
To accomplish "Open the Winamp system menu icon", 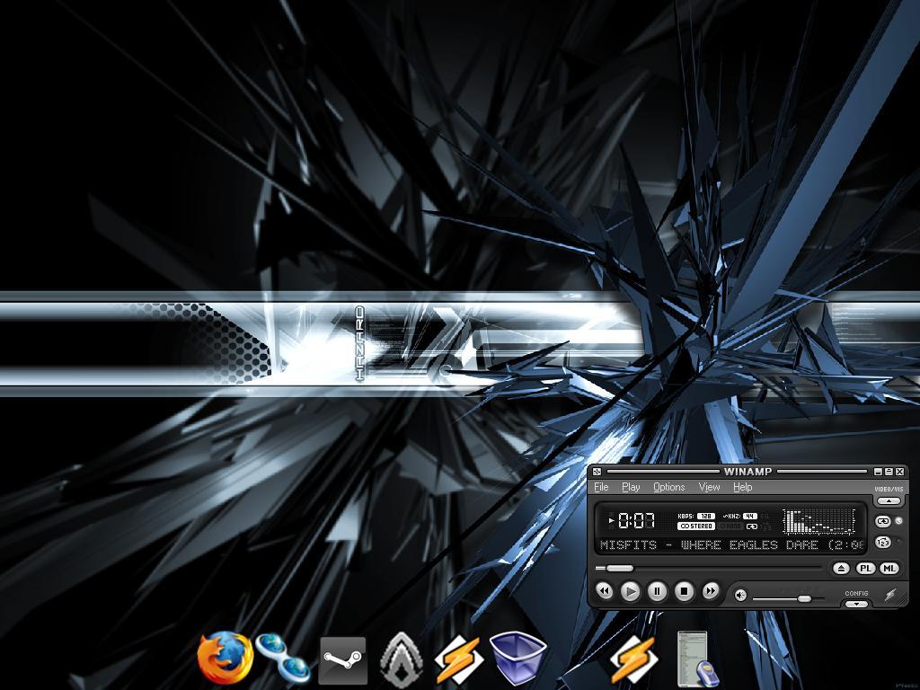I will pos(597,472).
